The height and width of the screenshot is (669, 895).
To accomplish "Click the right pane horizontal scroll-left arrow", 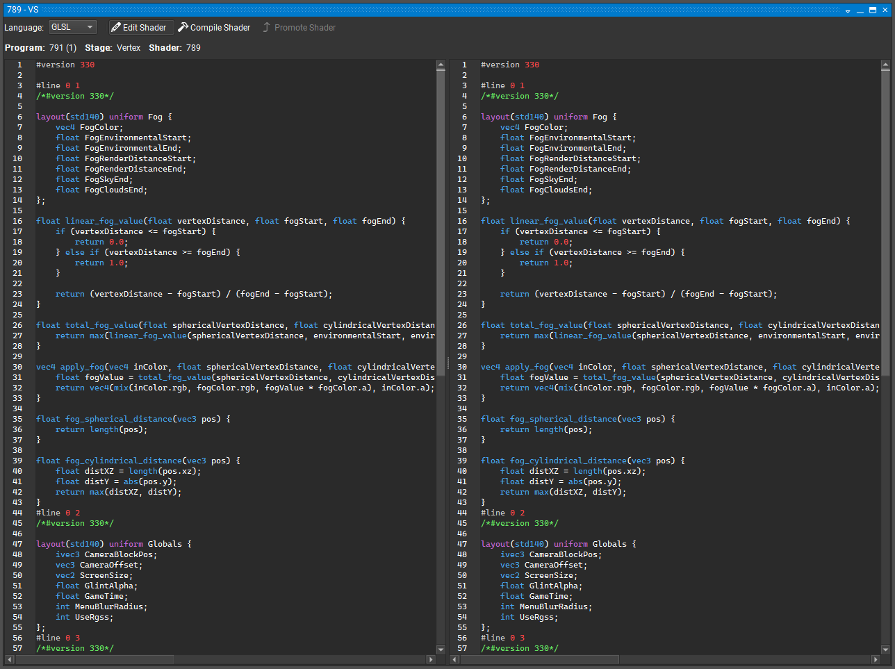I will 454,659.
